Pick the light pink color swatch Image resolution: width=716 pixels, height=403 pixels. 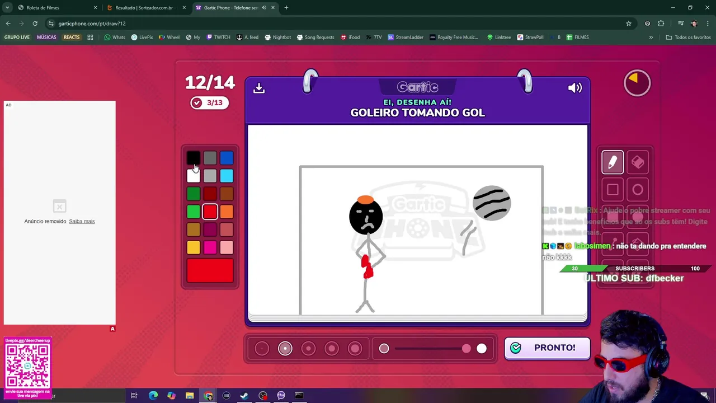(227, 247)
